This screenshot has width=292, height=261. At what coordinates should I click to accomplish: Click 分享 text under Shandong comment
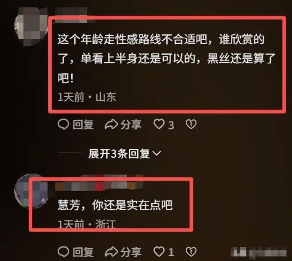pos(131,125)
